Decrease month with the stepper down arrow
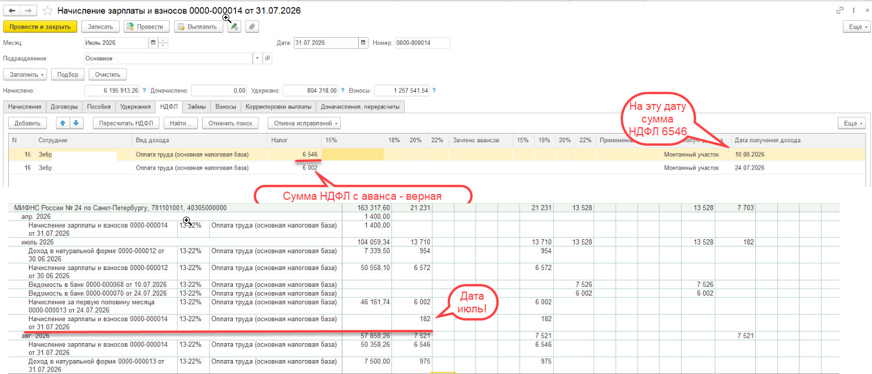Screen dimensions: 872x374 (163, 45)
